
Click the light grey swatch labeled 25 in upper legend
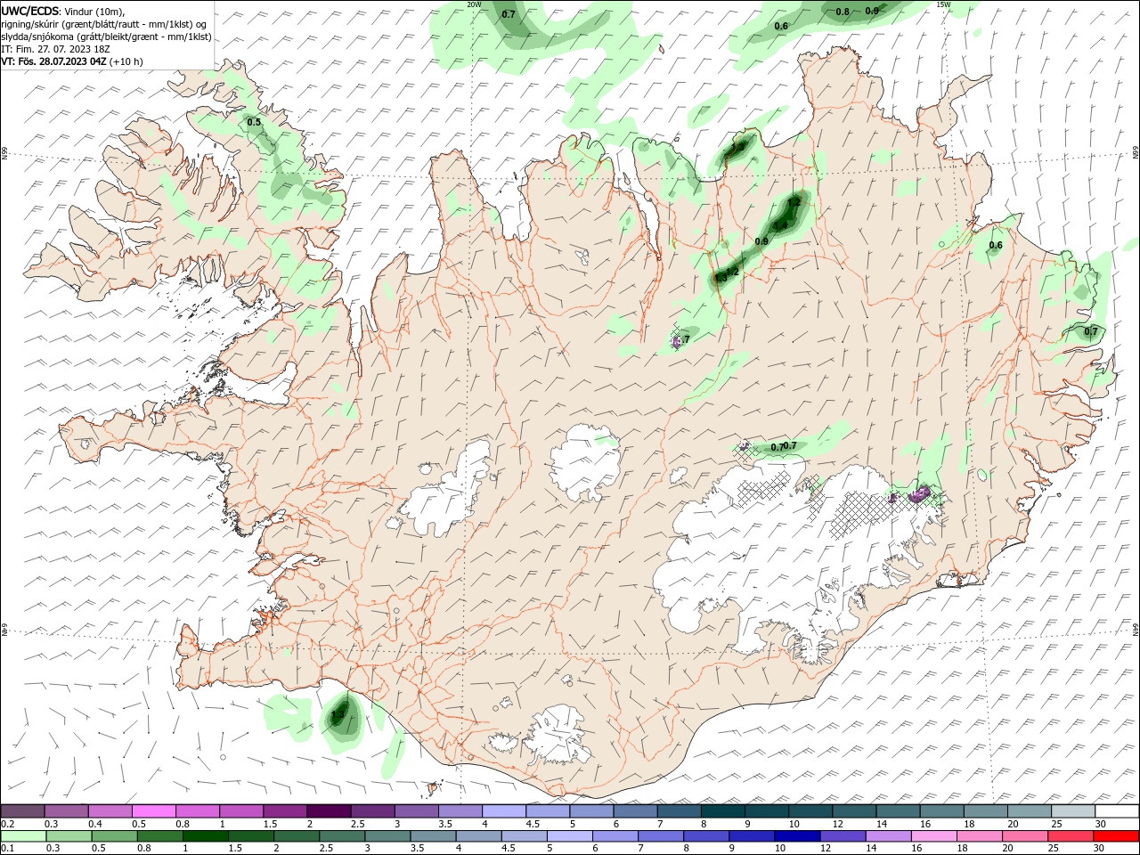coord(1073,811)
